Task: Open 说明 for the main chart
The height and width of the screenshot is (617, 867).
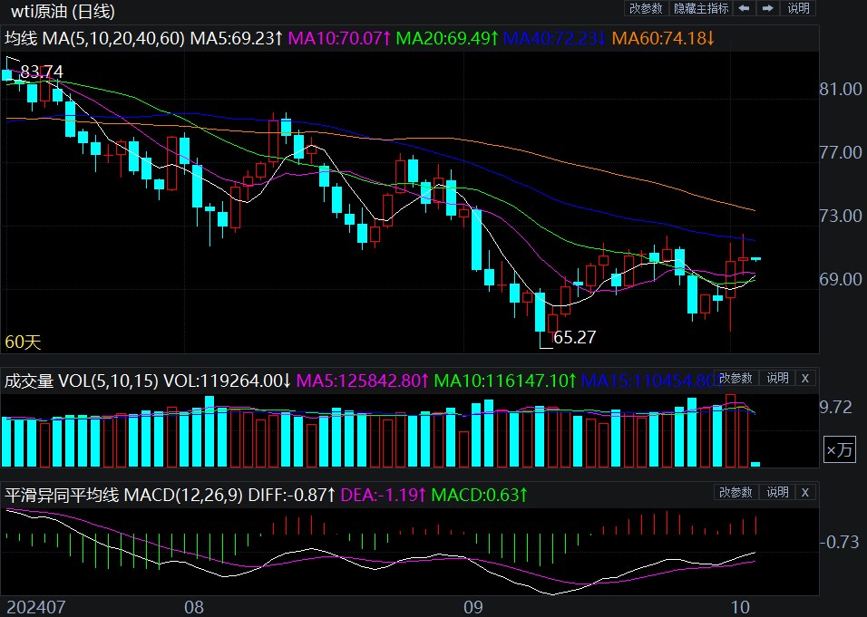Action: [x=798, y=9]
